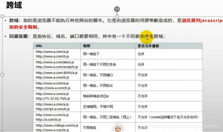223x132 pixels.
Task: Click the red text 加的安全限制
Action: point(23,27)
